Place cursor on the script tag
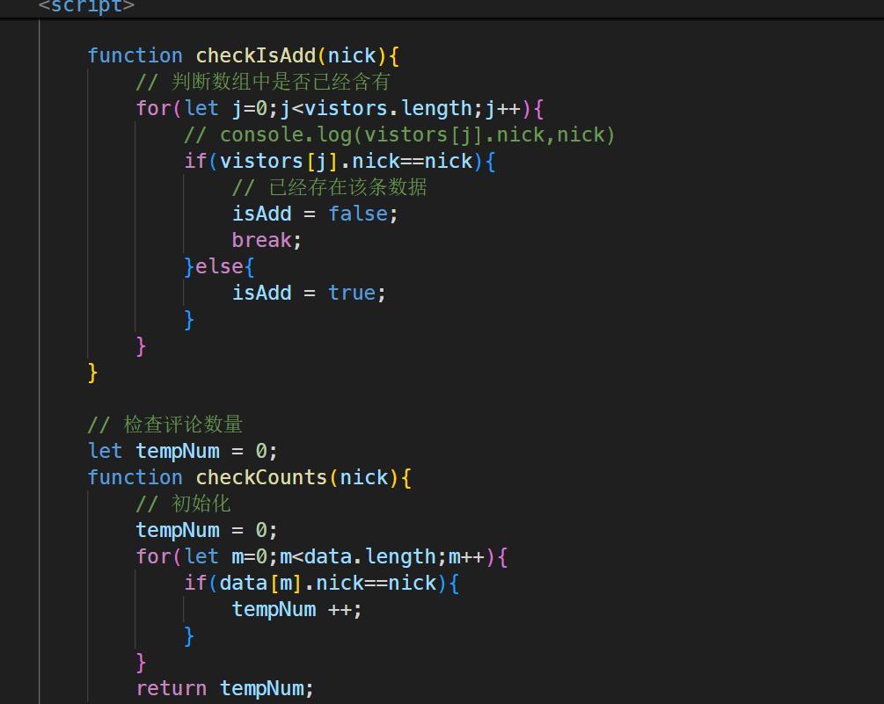 click(x=86, y=5)
